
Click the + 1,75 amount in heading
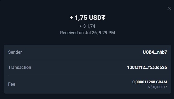tap(78, 18)
